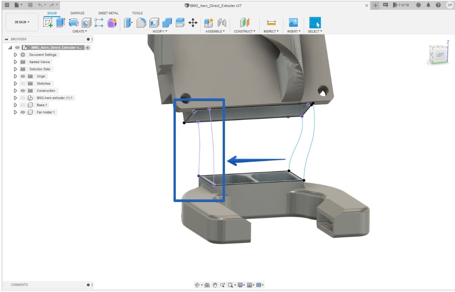Select the Extrude tool

[x=60, y=22]
